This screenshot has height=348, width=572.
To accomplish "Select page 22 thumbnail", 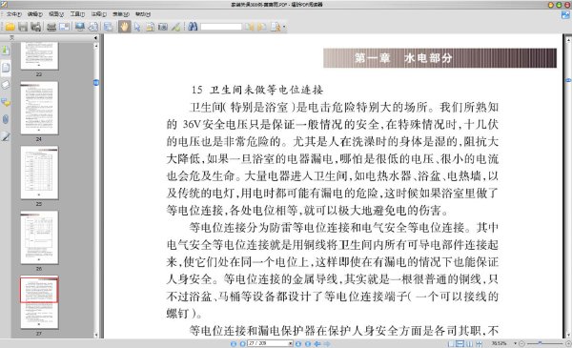I will pyautogui.click(x=39, y=55).
